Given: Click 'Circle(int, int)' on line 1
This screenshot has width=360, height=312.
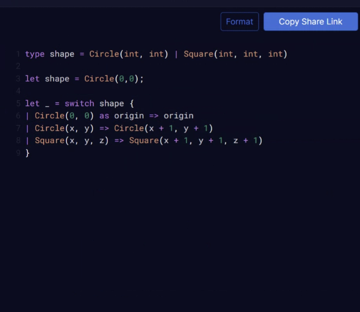Looking at the screenshot, I should [128, 54].
